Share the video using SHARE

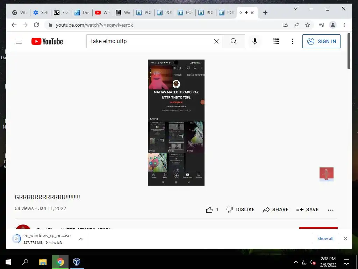click(x=275, y=209)
